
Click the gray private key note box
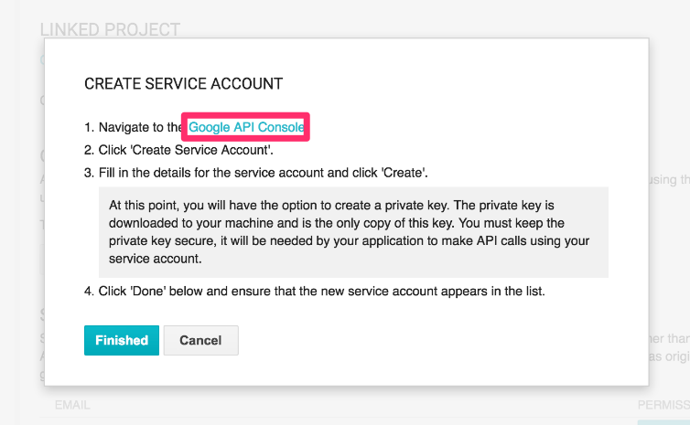[x=353, y=231]
